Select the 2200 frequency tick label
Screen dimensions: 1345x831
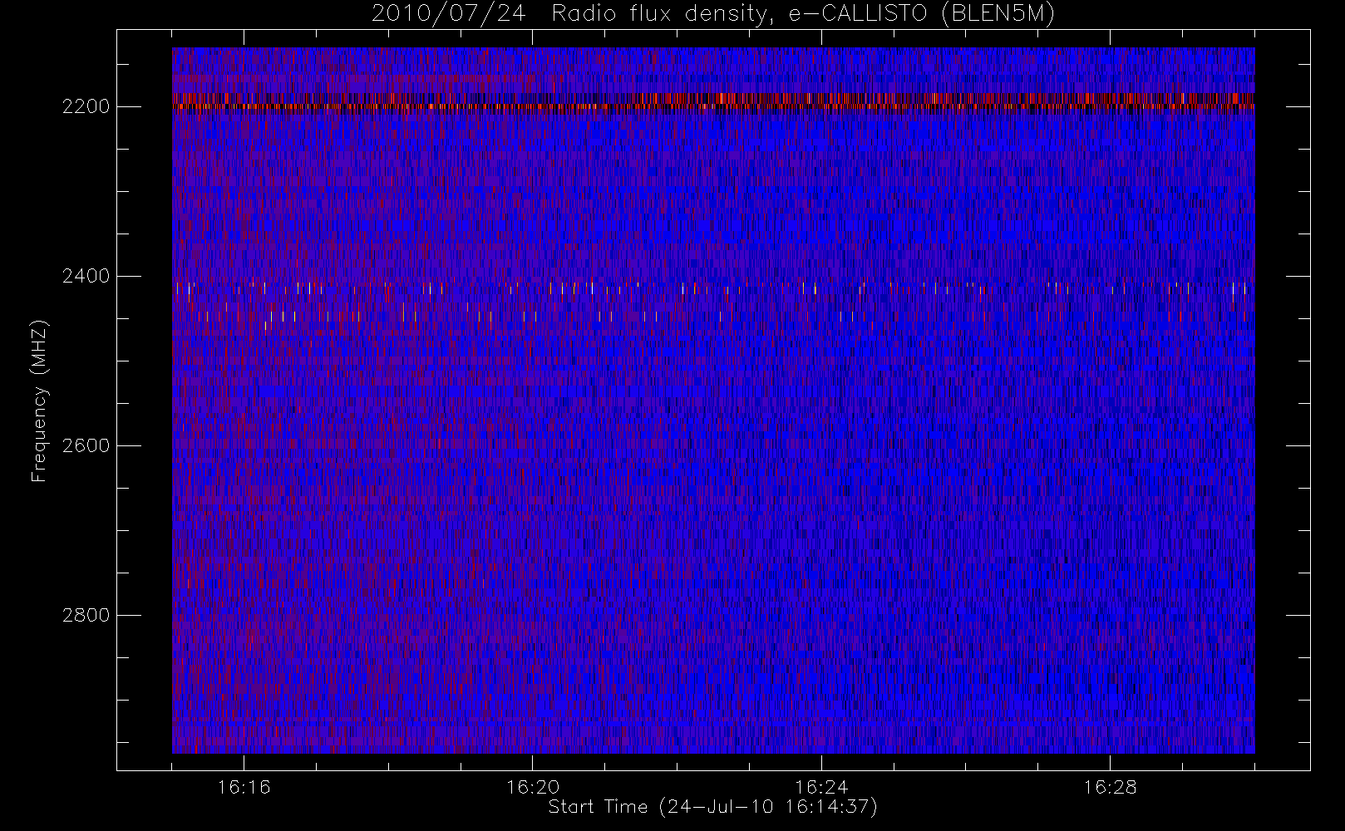[x=86, y=107]
